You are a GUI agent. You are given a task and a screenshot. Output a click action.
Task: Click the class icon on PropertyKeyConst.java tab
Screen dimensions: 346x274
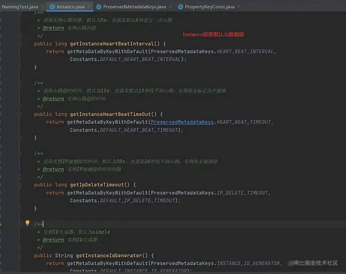click(x=181, y=7)
